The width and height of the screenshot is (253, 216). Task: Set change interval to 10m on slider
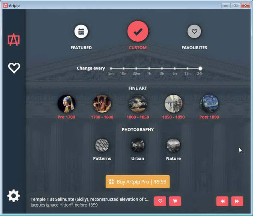coord(123,68)
